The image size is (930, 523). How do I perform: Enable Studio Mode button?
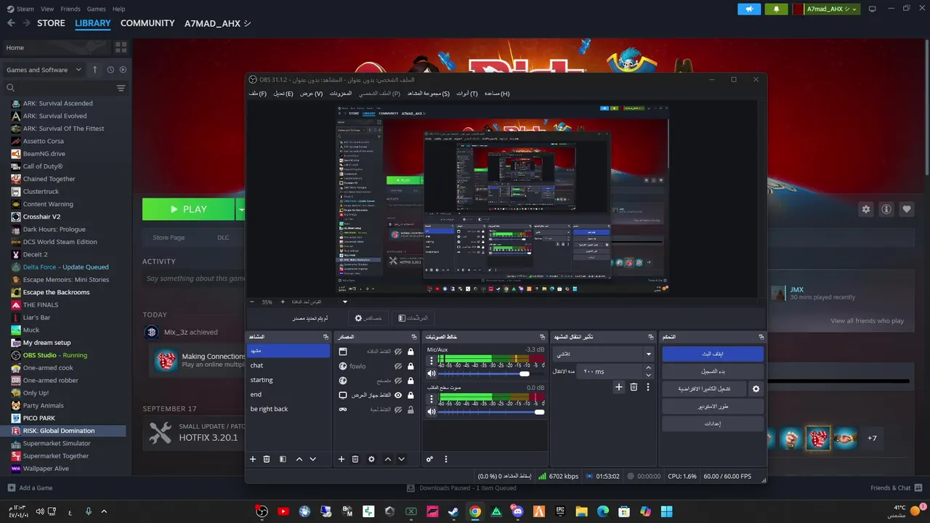713,406
